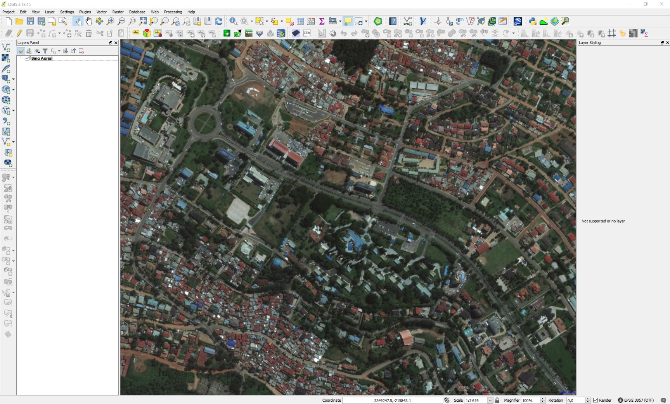Expand Add WFS Layer dropdown arrow

pos(13,110)
